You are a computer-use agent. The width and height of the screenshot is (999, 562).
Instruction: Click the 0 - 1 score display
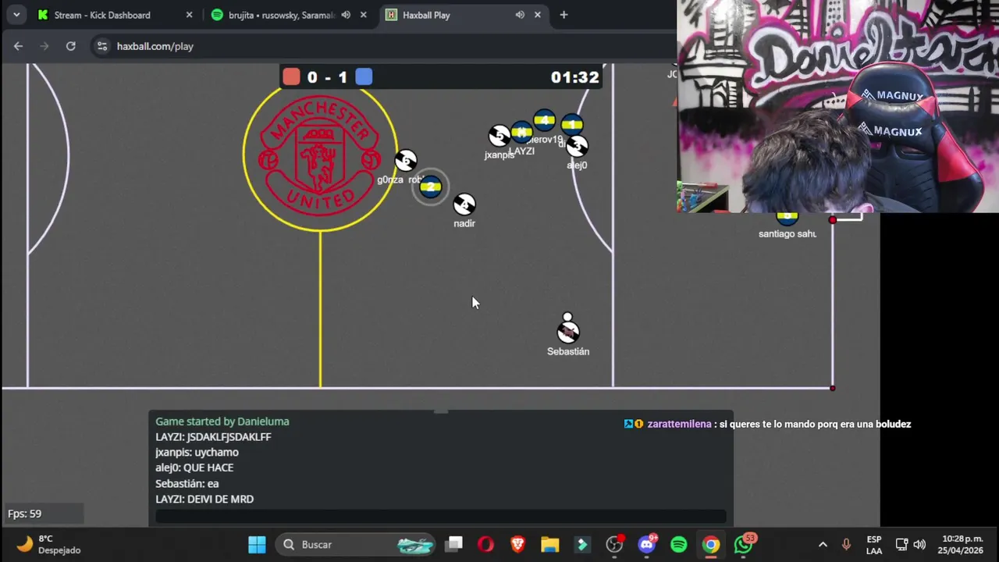click(327, 77)
